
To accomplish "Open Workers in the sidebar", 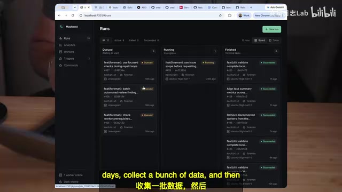I will click(x=75, y=52).
